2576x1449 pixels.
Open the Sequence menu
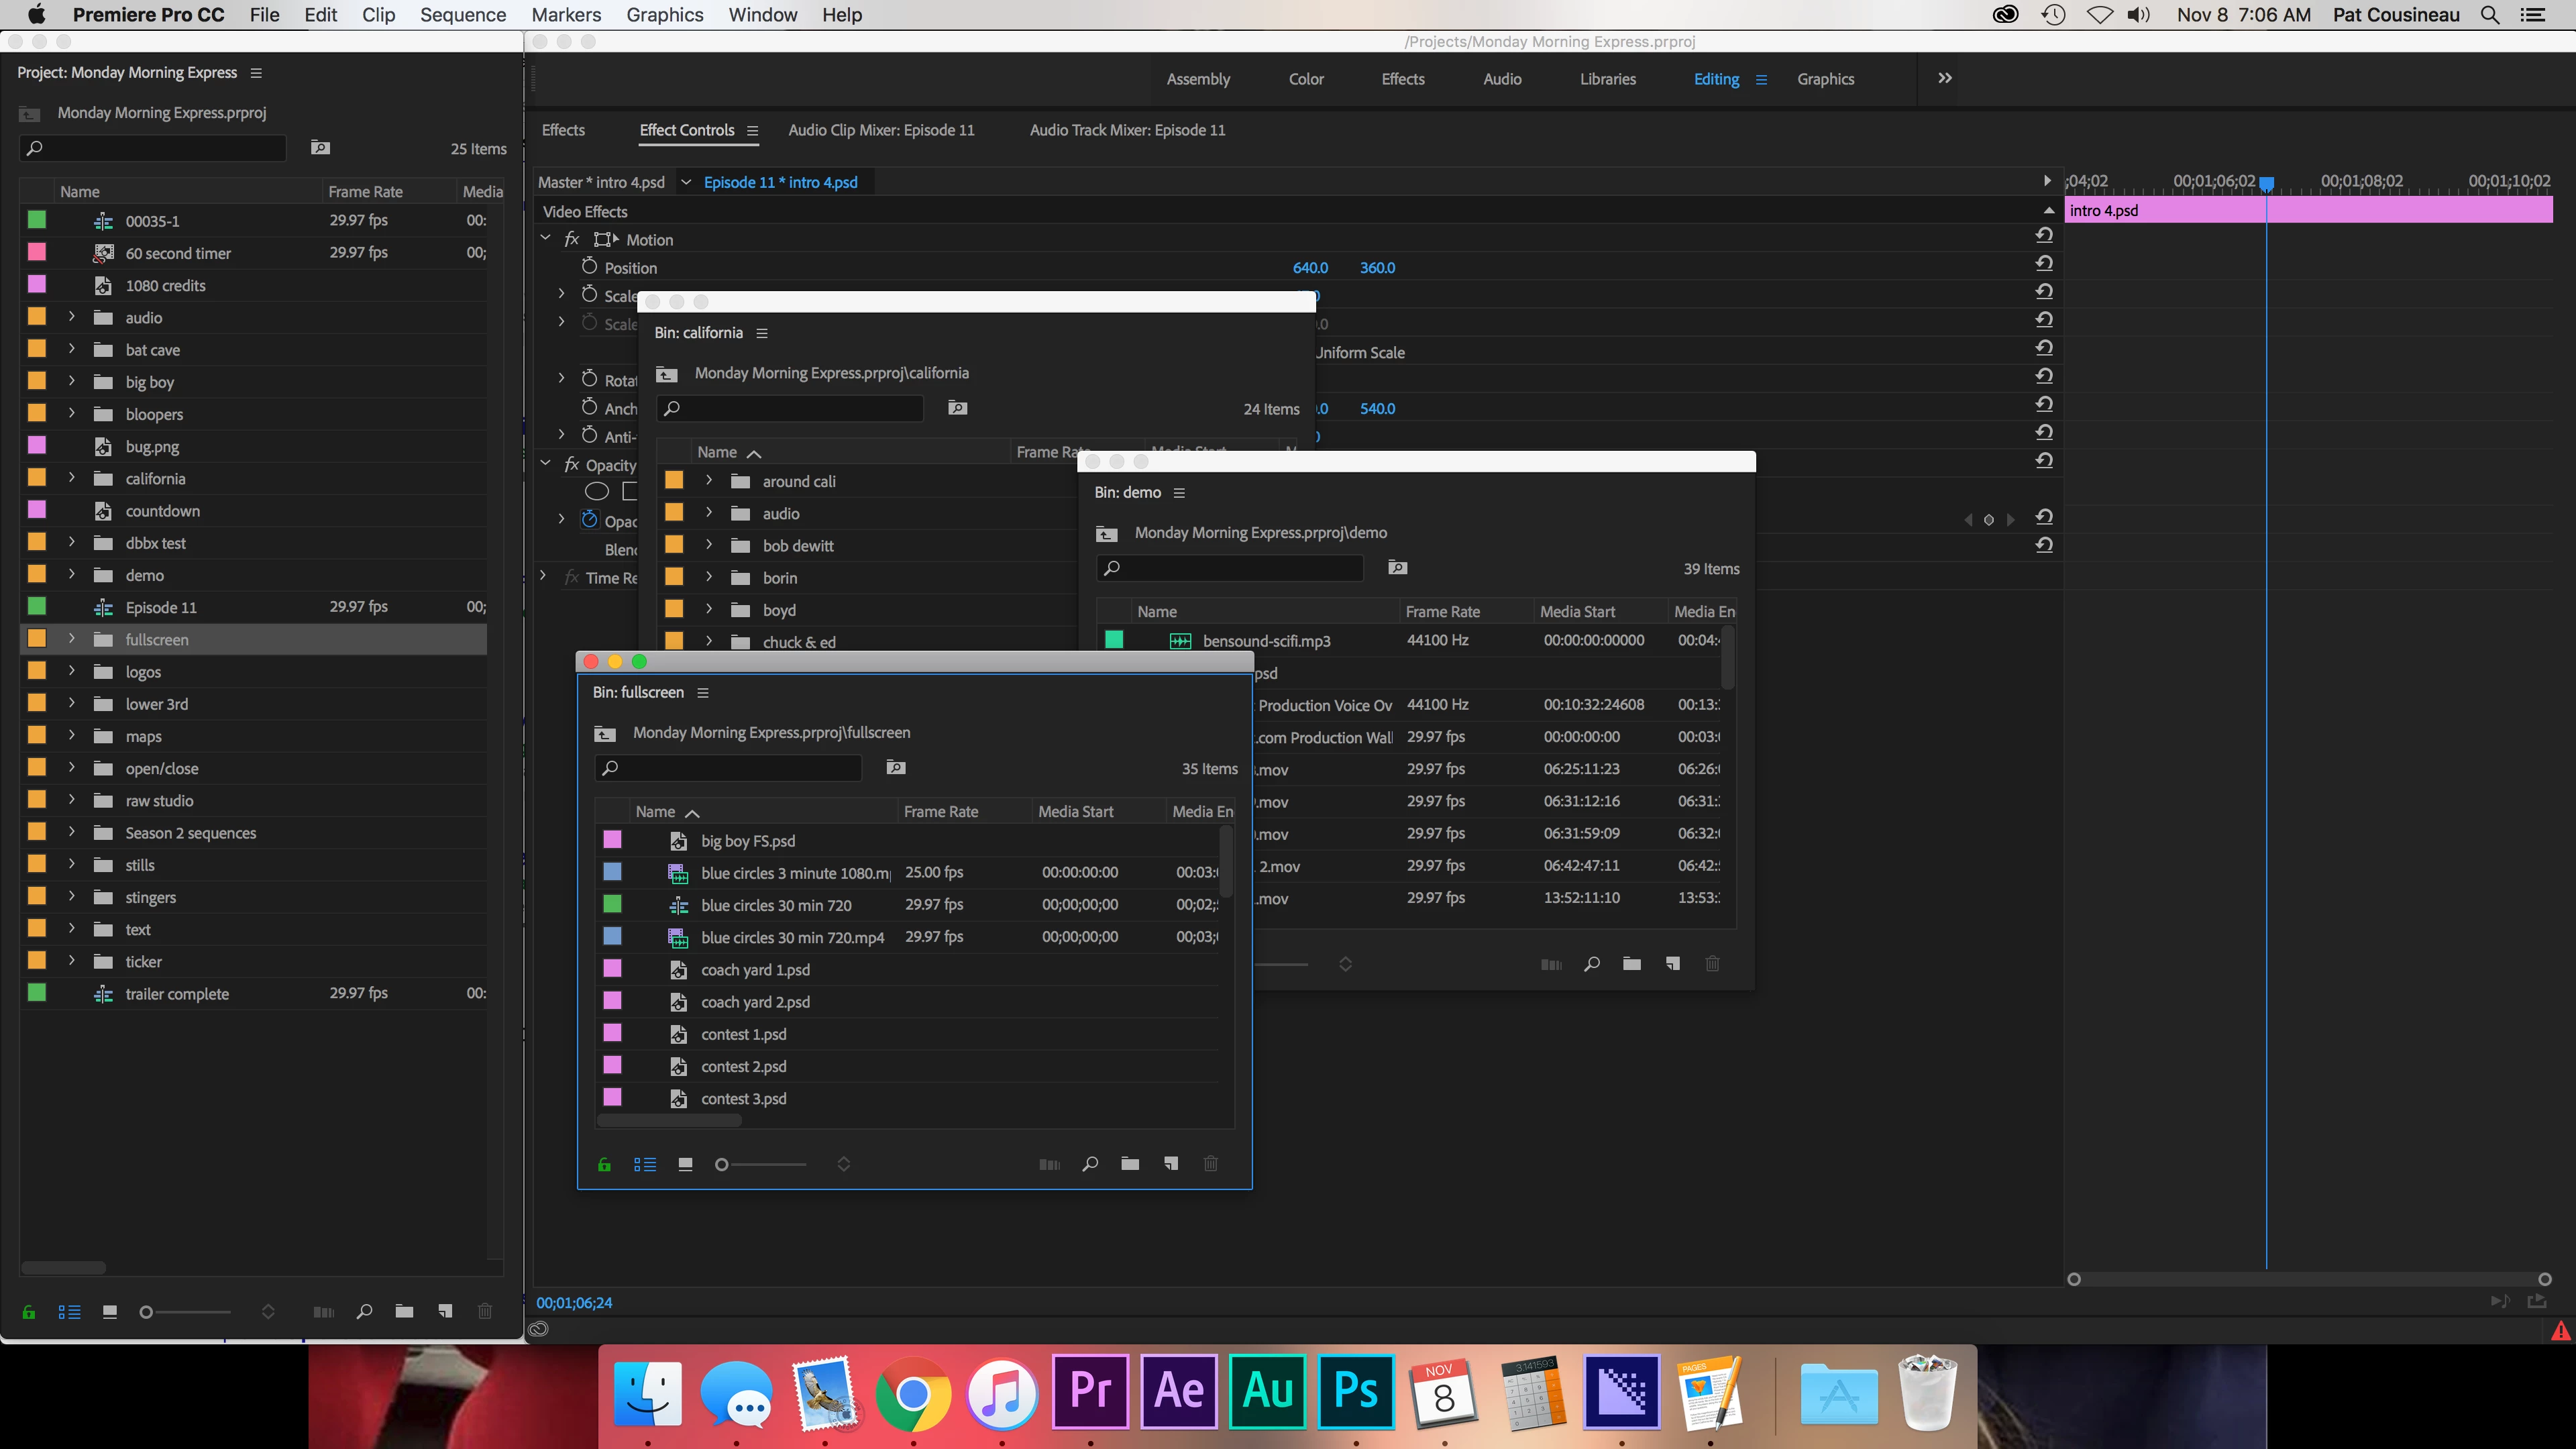coord(462,15)
